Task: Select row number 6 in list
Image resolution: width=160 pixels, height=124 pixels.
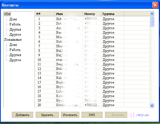Action: 92,42
